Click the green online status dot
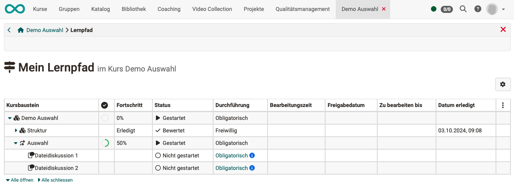This screenshot has height=191, width=514. click(434, 9)
